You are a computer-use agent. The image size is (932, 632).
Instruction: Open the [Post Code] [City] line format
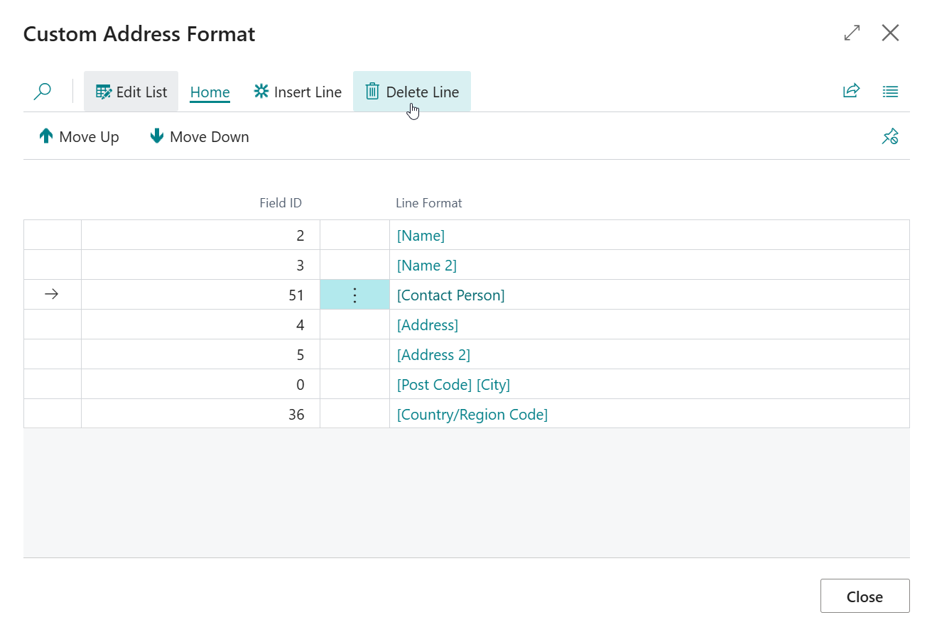tap(453, 384)
